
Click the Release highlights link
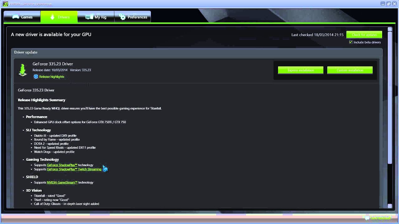tap(52, 77)
